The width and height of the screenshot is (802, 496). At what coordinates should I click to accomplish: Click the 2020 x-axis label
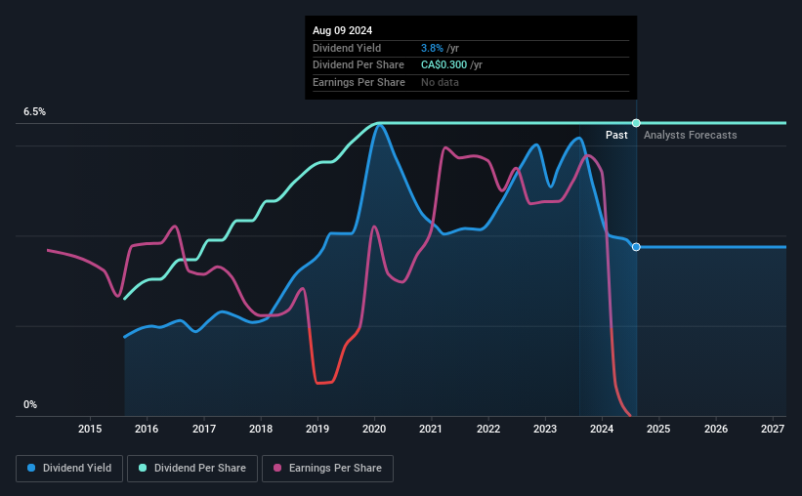(x=374, y=429)
